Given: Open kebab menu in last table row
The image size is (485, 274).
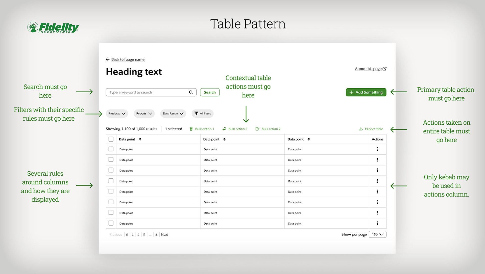Looking at the screenshot, I should 377,223.
